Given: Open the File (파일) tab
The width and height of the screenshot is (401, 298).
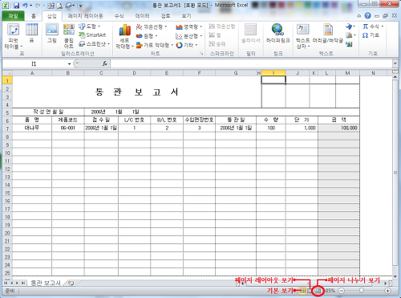Looking at the screenshot, I should click(x=13, y=16).
